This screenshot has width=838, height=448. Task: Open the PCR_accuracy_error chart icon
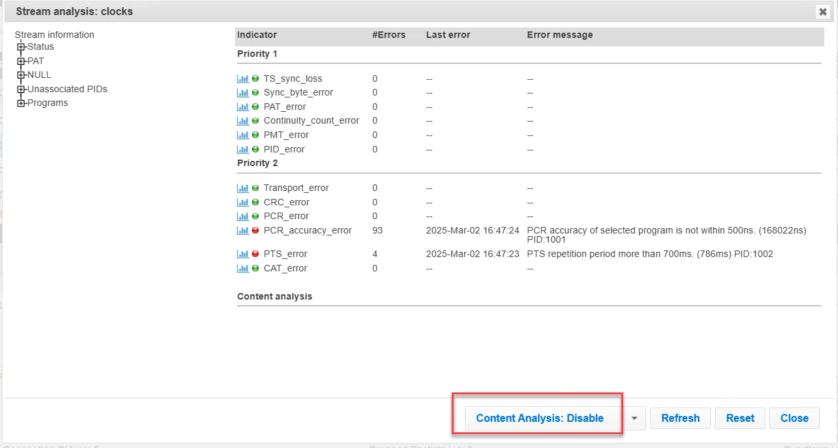pyautogui.click(x=242, y=230)
